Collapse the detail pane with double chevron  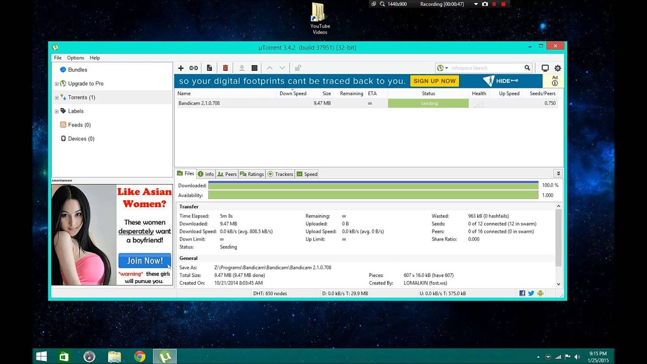[x=558, y=173]
